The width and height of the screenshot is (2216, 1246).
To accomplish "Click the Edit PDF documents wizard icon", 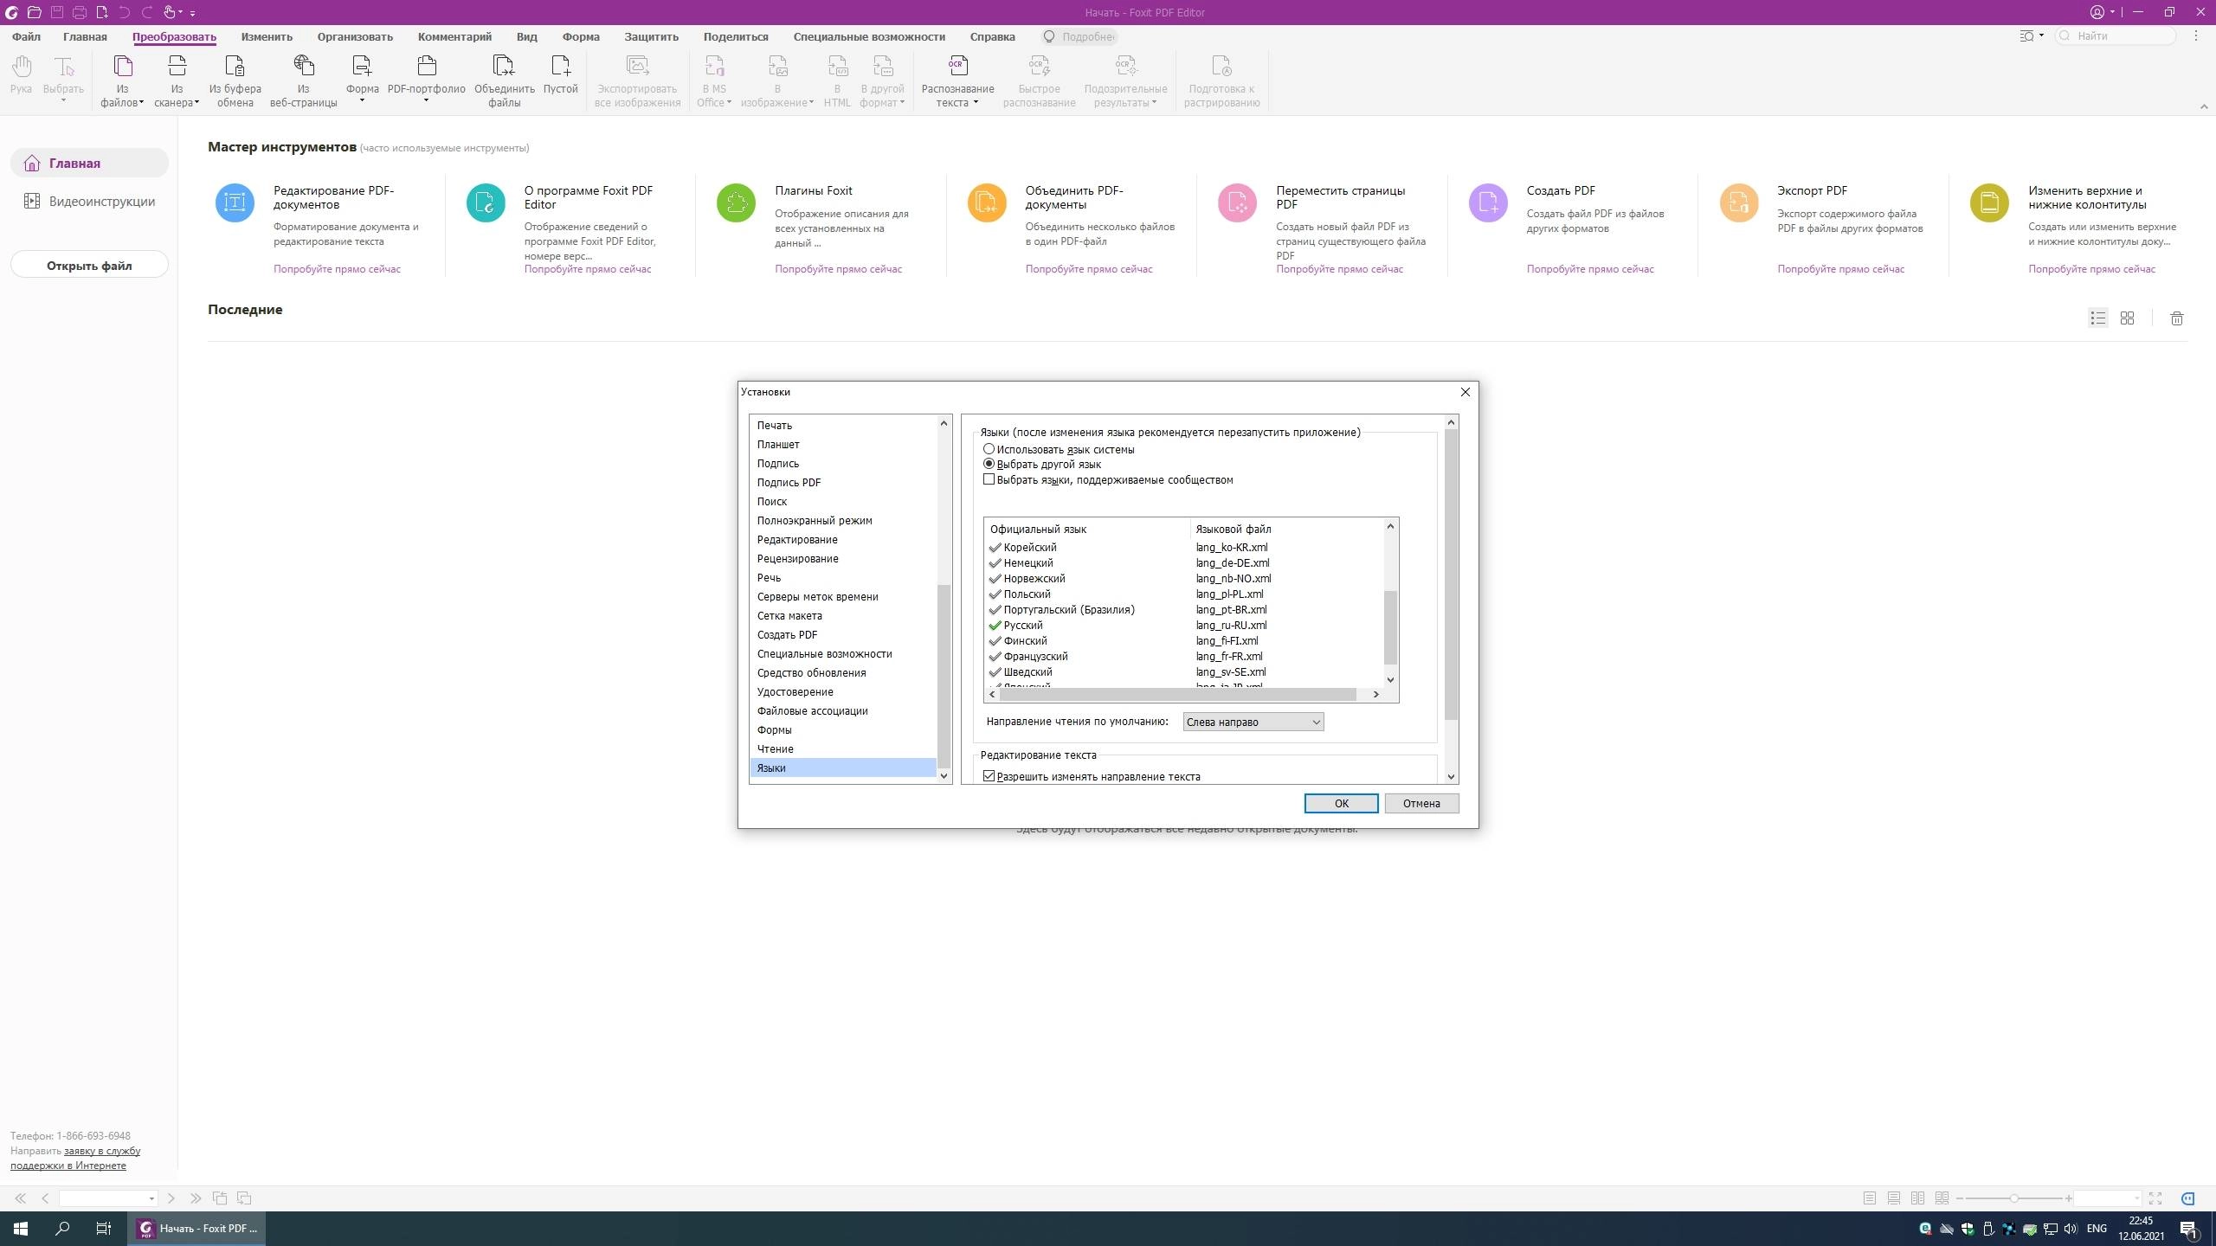I will [235, 202].
